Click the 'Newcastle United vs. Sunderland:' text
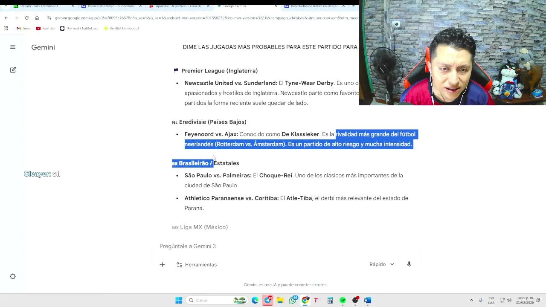The height and width of the screenshot is (307, 546). click(231, 83)
